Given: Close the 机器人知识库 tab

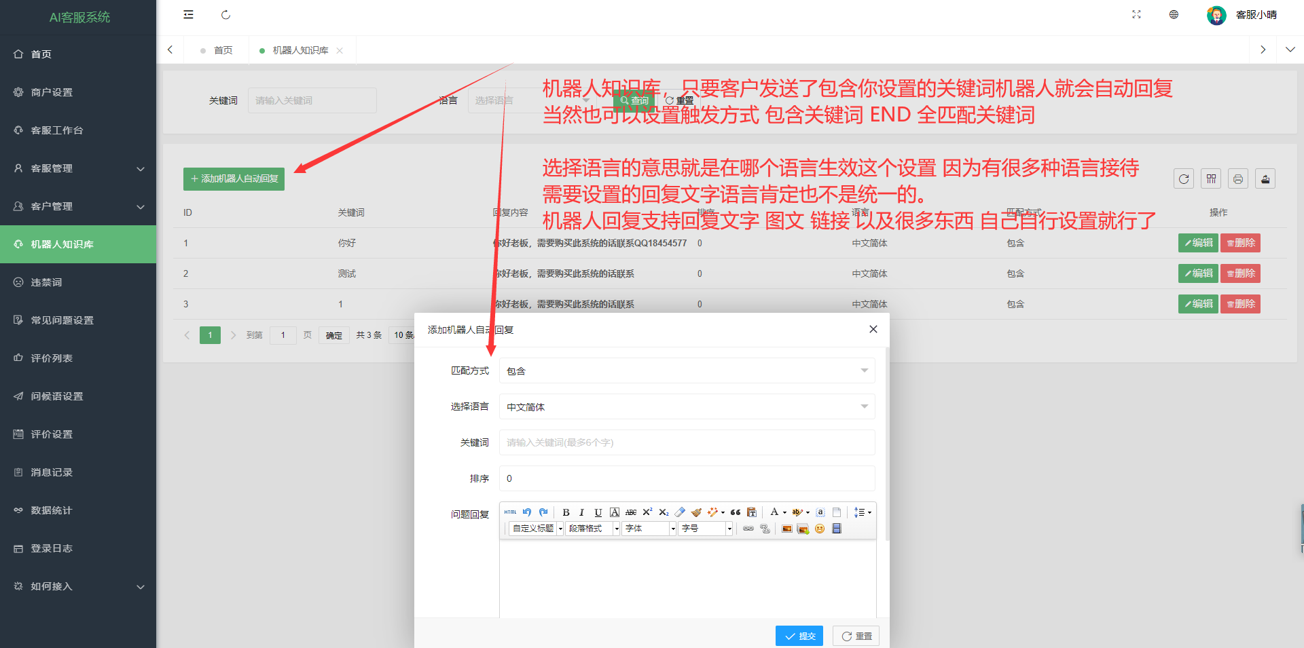Looking at the screenshot, I should tap(340, 50).
